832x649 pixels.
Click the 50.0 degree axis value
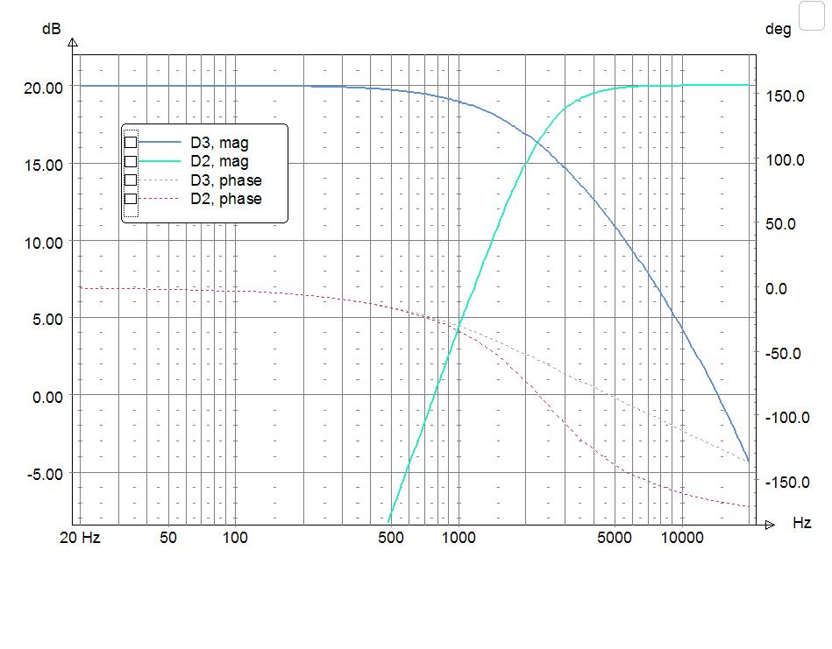tap(781, 224)
